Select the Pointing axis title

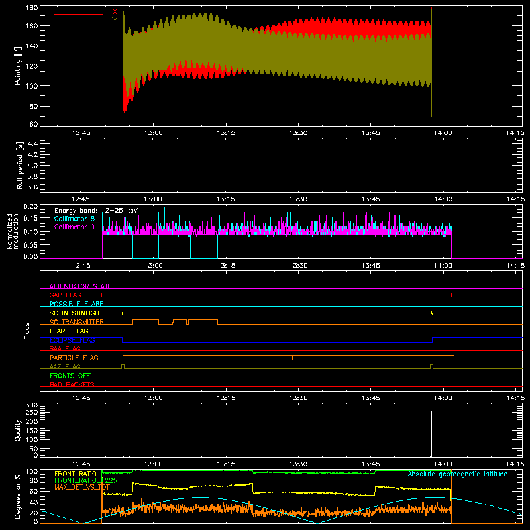(18, 66)
